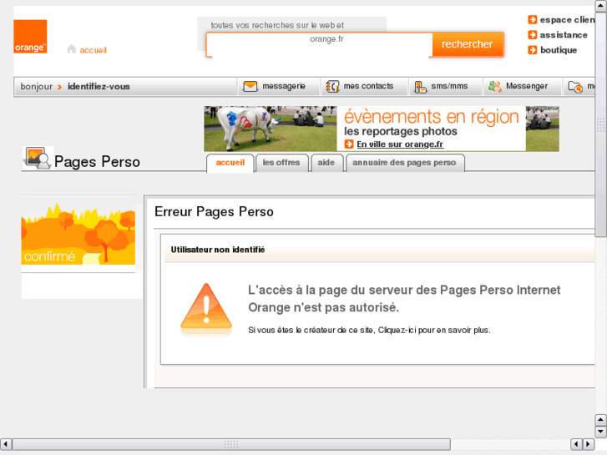
Task: Select the annuaire des pages perso tab
Action: 405,163
